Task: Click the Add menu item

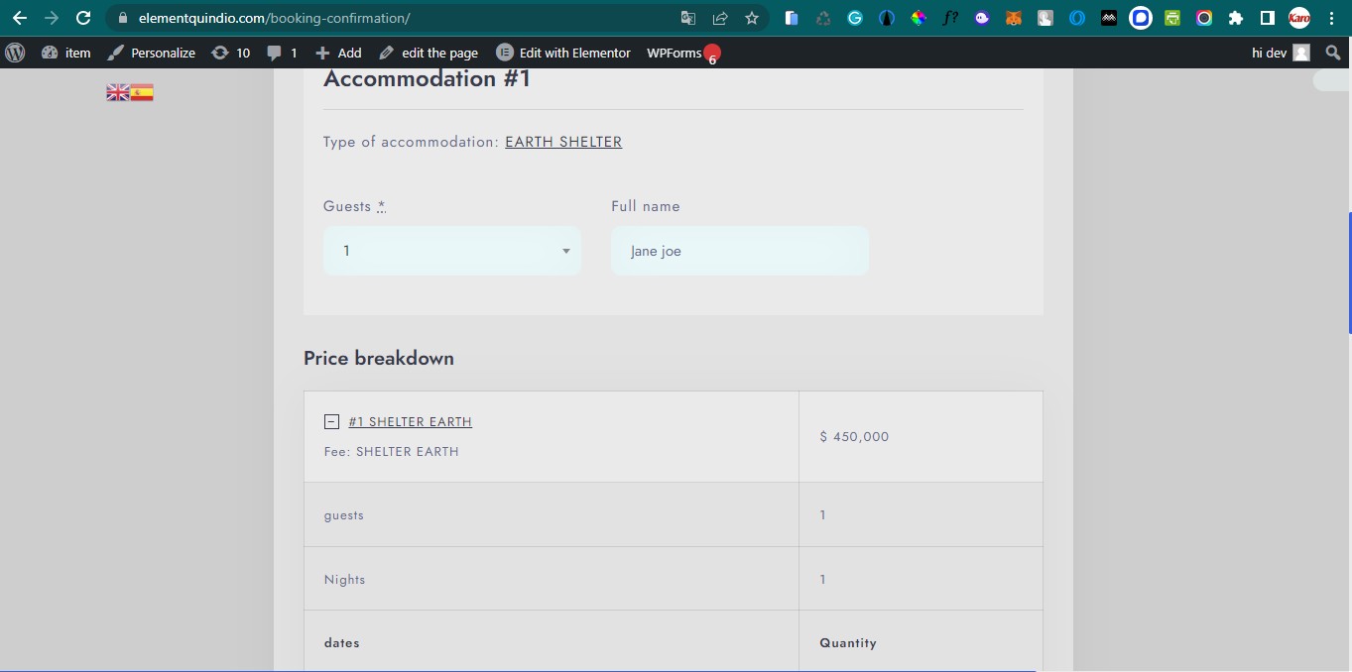Action: 337,53
